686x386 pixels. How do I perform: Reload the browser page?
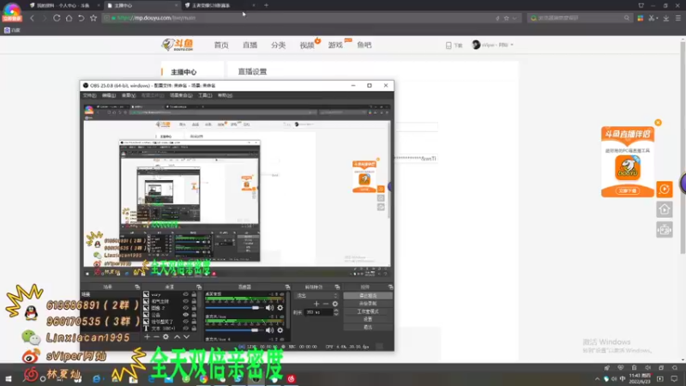click(x=57, y=18)
